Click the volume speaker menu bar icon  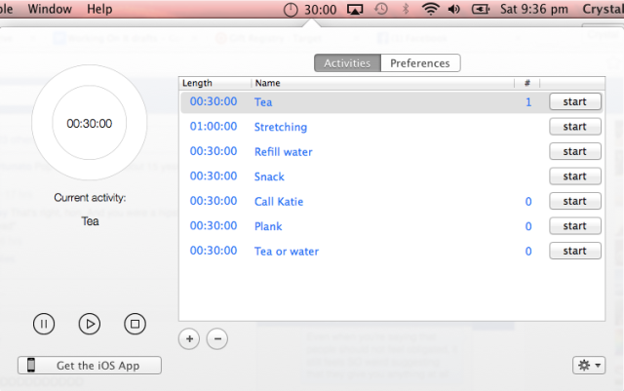tap(454, 9)
